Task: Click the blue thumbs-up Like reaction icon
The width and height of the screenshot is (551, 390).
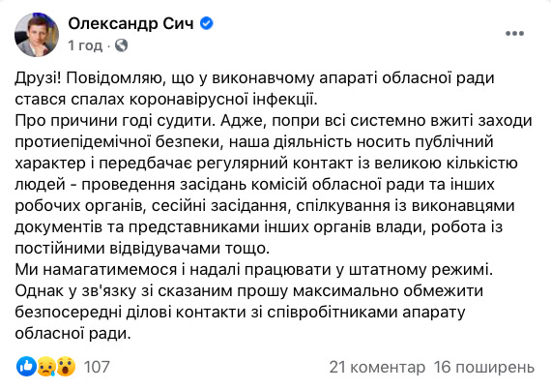Action: coord(26,367)
